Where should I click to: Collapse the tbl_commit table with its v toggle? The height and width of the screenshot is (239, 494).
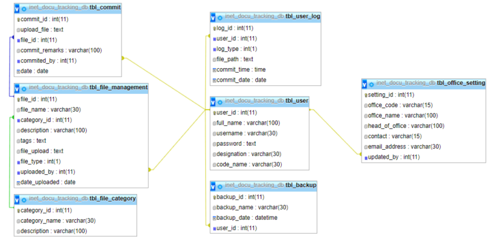[x=17, y=8]
